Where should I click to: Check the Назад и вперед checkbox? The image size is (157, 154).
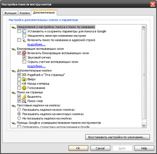(19, 83)
